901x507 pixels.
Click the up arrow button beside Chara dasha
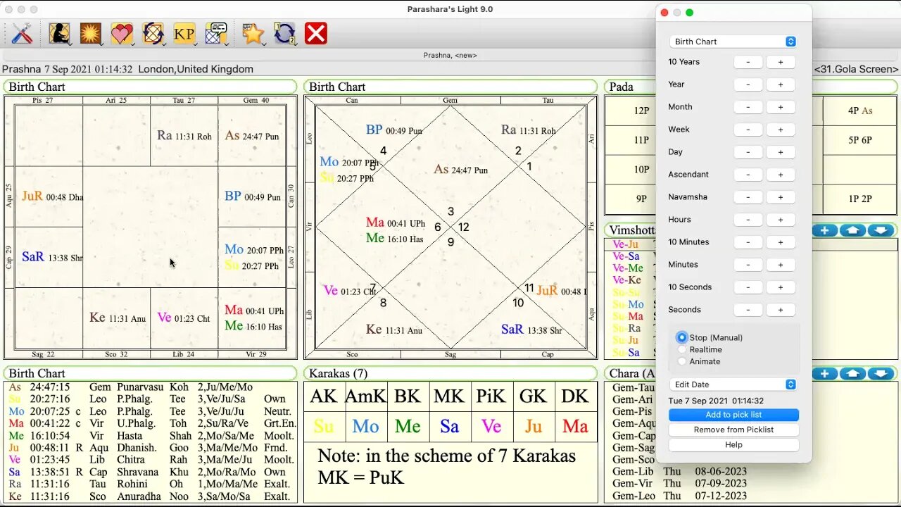(852, 373)
